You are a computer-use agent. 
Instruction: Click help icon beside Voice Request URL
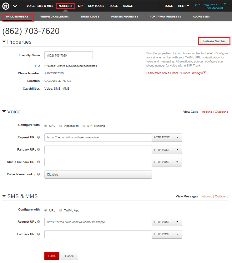(x=38, y=137)
